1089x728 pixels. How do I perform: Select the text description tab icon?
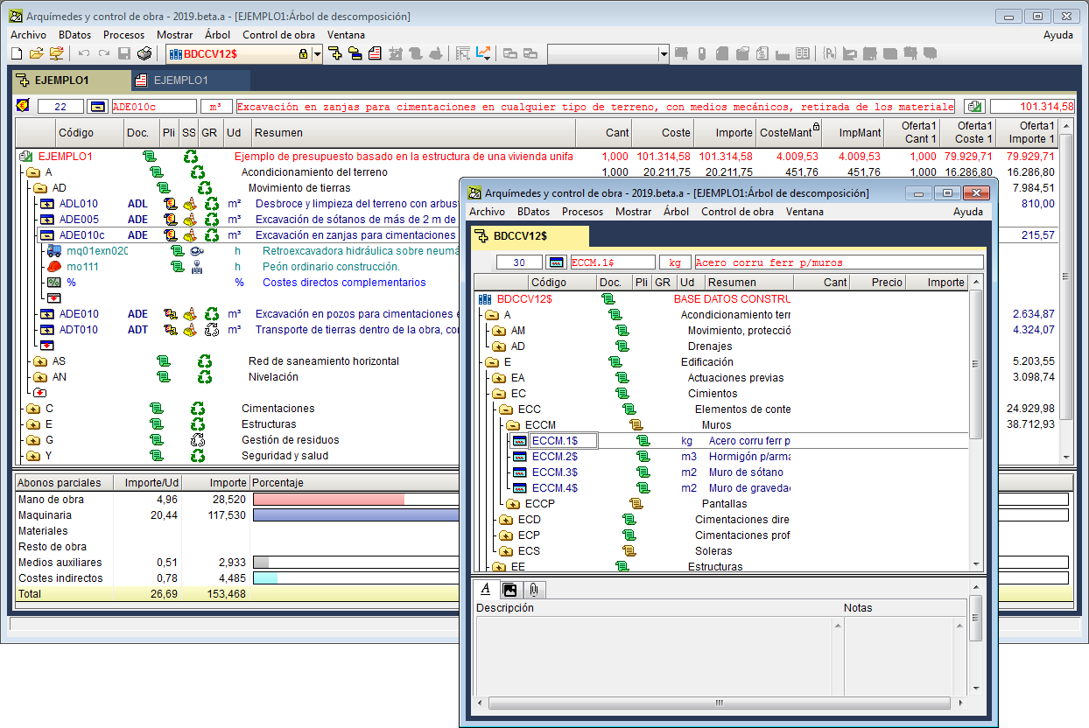point(485,590)
